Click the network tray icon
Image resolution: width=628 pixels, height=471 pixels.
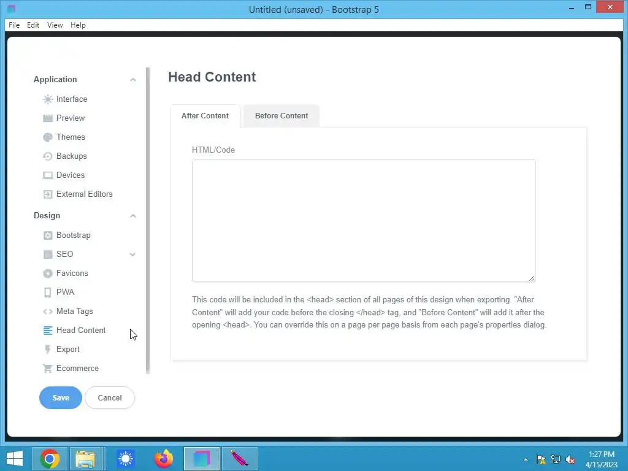[556, 459]
